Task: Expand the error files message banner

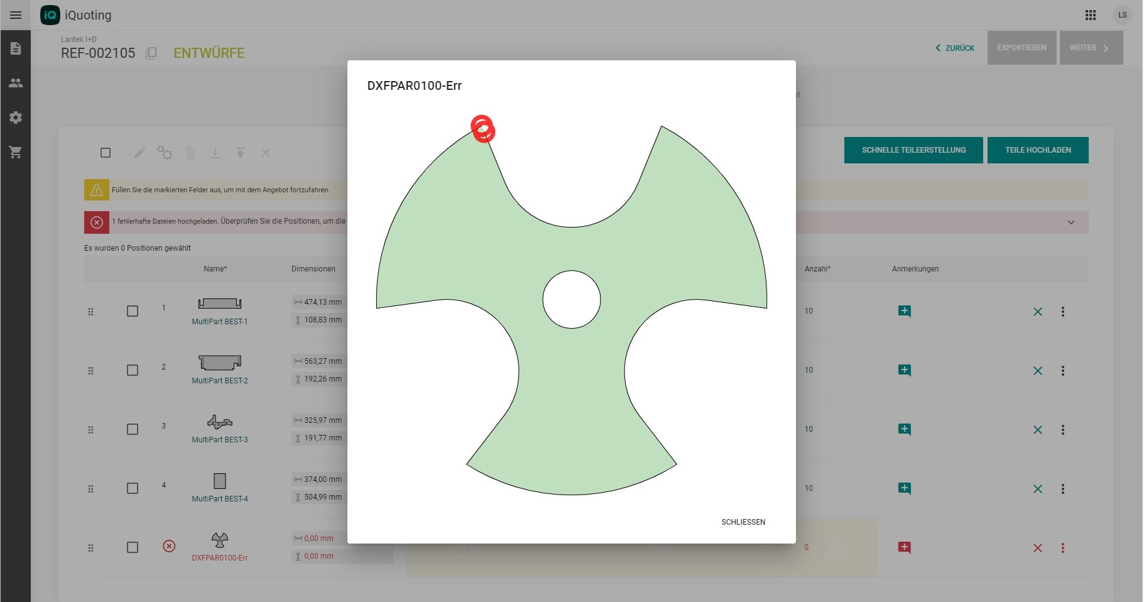Action: tap(1070, 222)
